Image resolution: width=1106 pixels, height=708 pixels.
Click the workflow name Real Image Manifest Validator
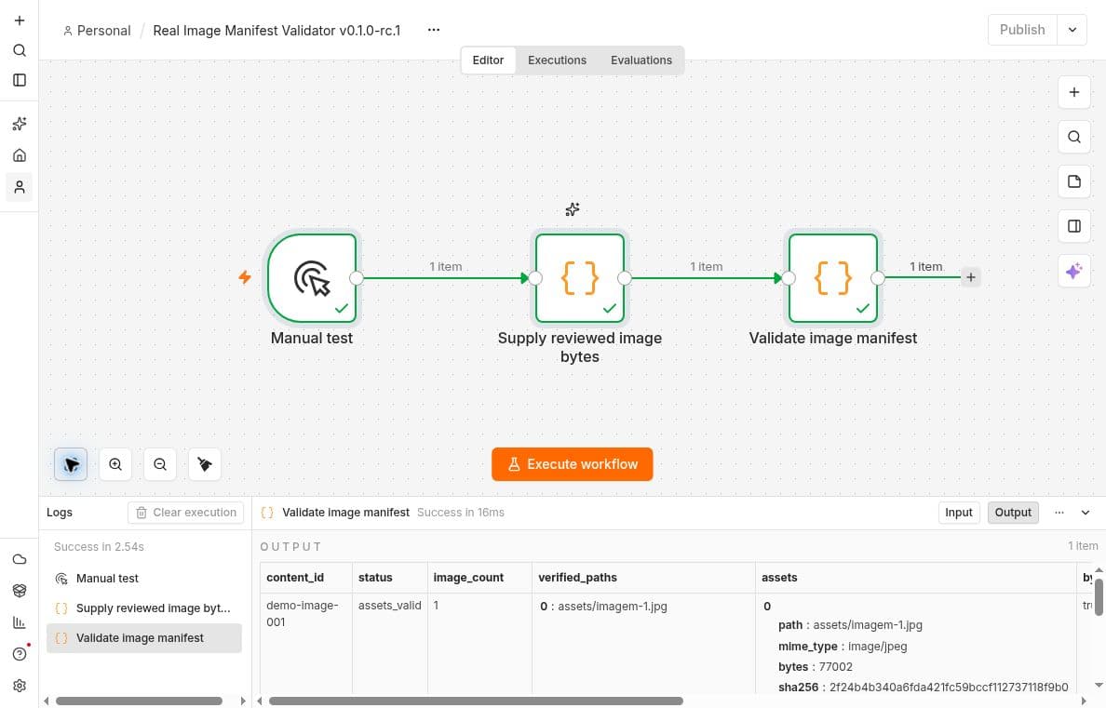coord(276,31)
